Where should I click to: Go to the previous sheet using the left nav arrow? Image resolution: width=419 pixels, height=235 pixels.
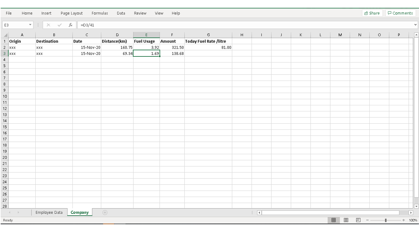pos(9,212)
